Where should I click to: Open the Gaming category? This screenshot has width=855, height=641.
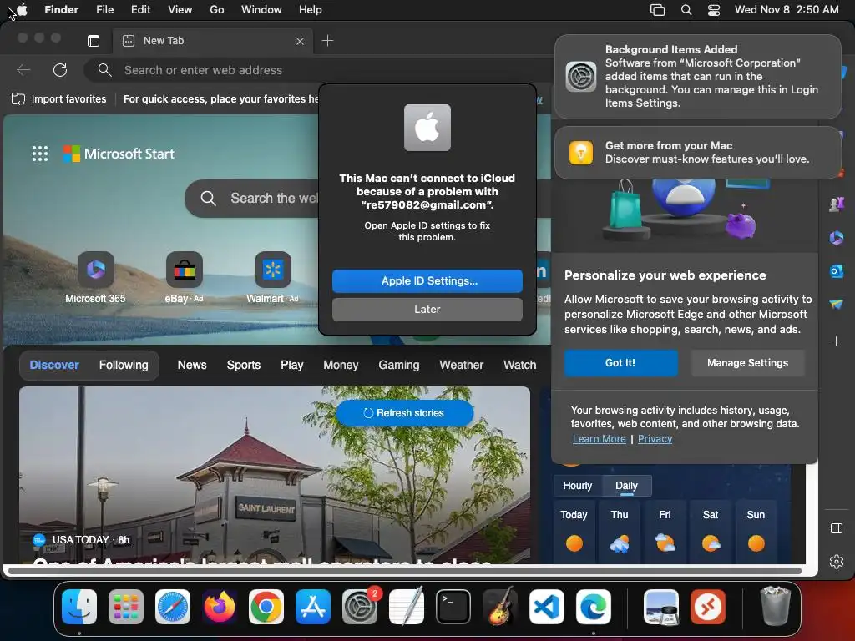(x=399, y=365)
